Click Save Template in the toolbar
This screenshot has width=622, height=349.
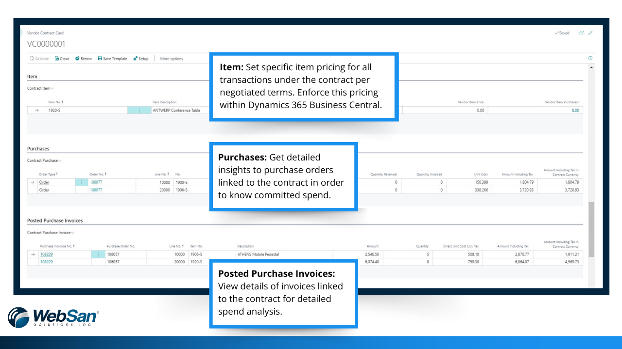(x=112, y=59)
